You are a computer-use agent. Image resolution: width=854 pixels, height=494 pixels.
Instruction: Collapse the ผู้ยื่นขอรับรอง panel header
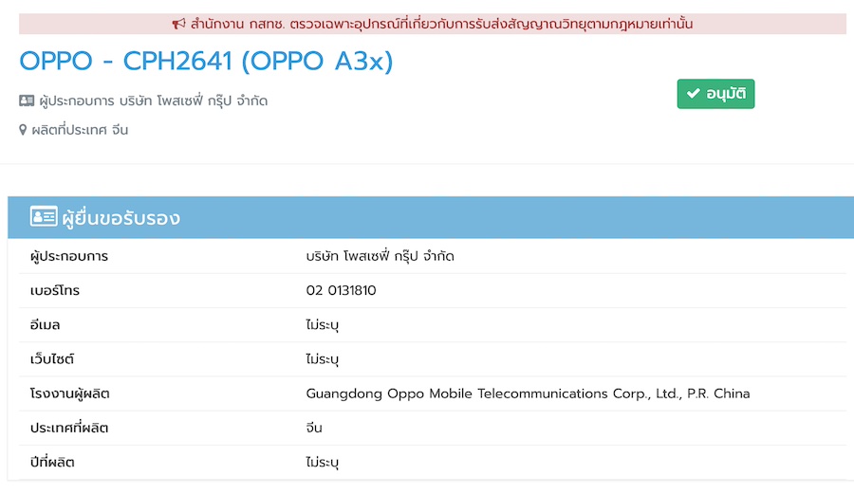tap(427, 218)
